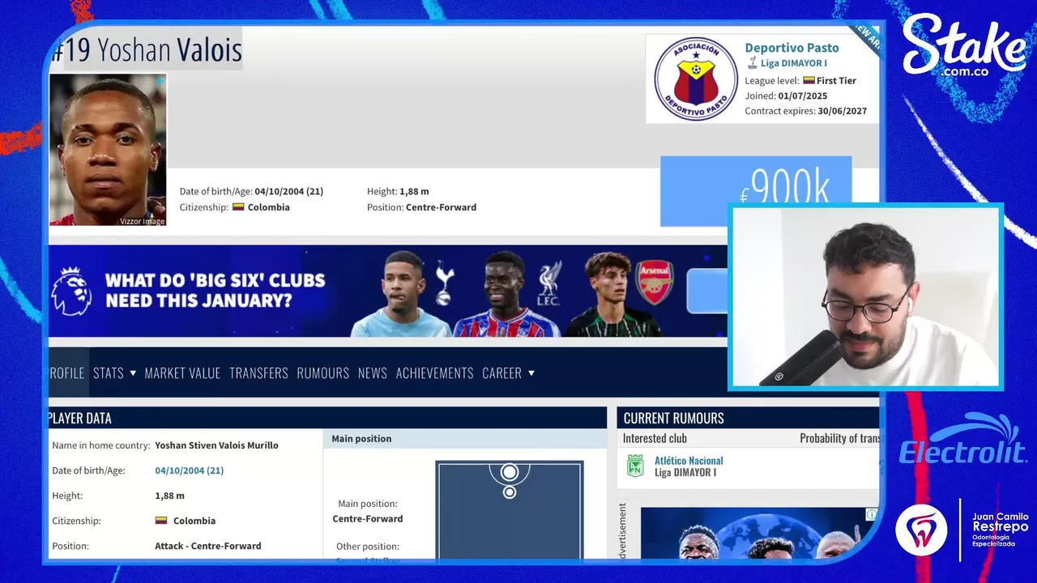Click the Interested club column header
Viewport: 1037px width, 583px height.
pyautogui.click(x=655, y=438)
